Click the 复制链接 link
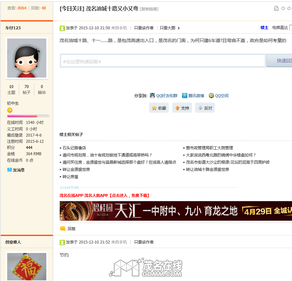Screen dimensions: 292x281 pyautogui.click(x=149, y=9)
